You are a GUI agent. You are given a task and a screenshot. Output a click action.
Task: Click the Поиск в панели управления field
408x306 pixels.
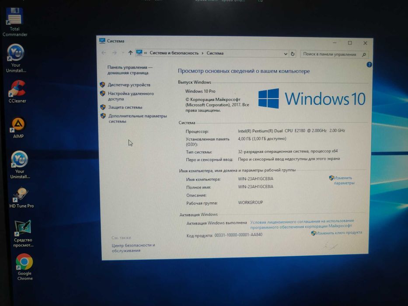334,54
